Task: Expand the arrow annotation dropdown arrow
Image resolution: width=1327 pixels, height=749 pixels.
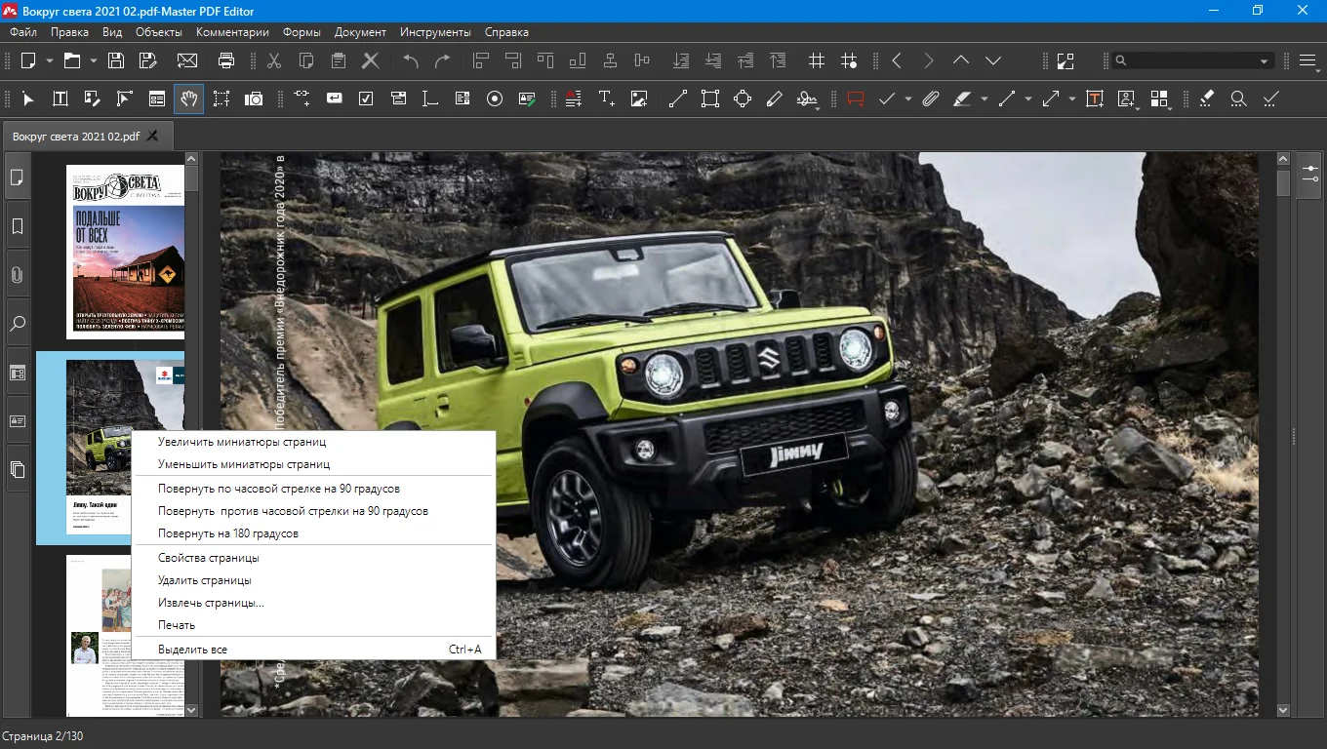Action: tap(1071, 99)
